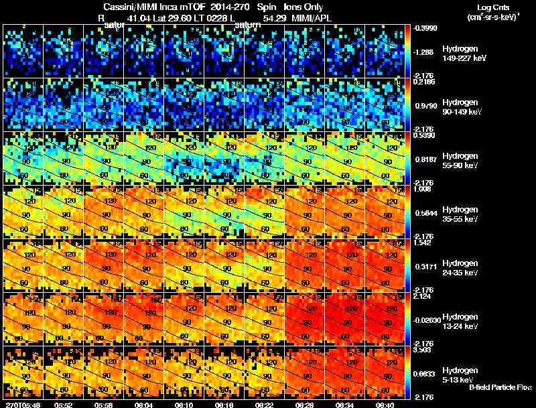Click the Hydrogen 24-35 keV color bar
Image resolution: width=536 pixels, height=408 pixels.
tap(407, 265)
